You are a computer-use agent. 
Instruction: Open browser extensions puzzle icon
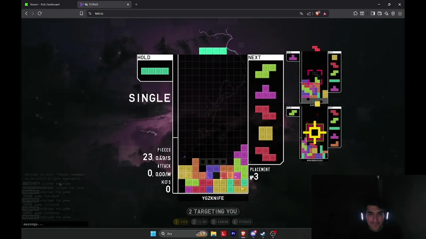click(x=355, y=13)
